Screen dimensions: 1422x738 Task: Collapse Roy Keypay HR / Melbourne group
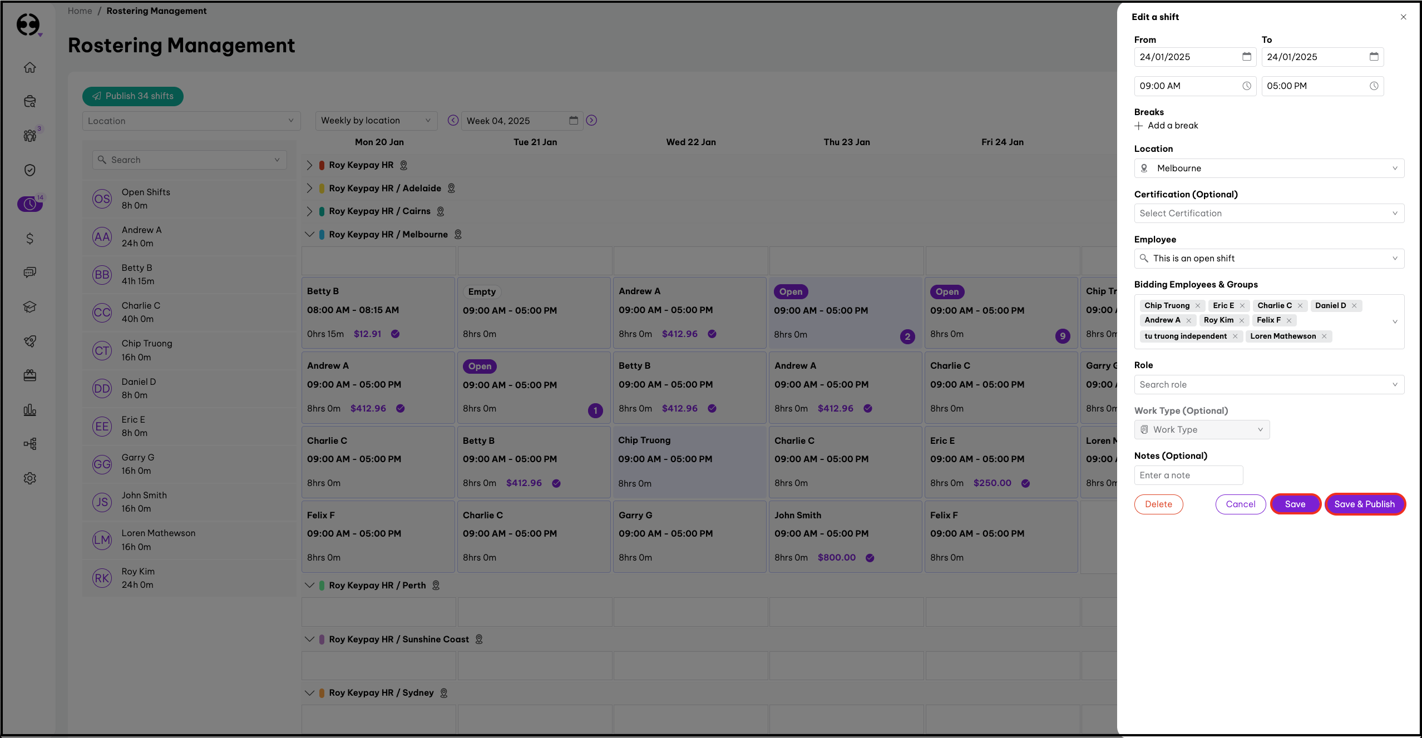tap(309, 235)
